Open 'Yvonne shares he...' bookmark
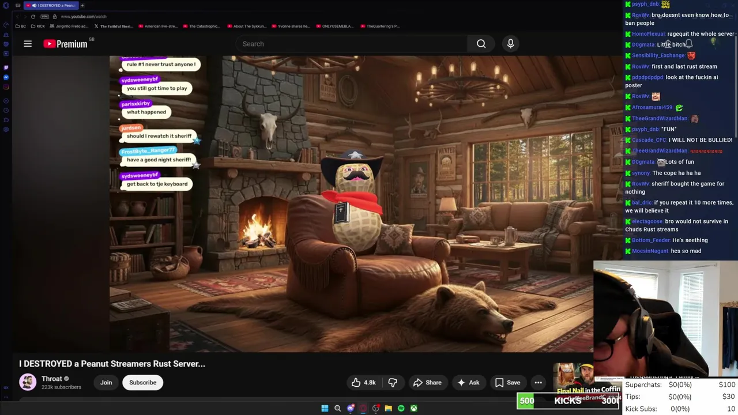This screenshot has width=738, height=415. 290,26
